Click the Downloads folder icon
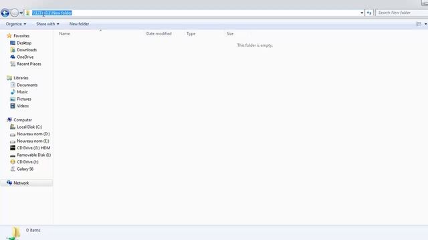This screenshot has width=428, height=240. [x=13, y=50]
